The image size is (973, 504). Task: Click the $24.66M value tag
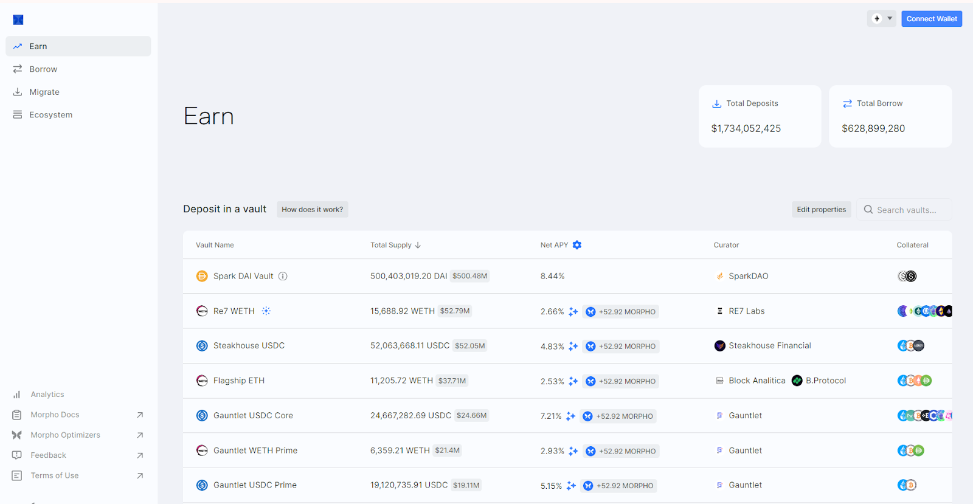tap(472, 415)
